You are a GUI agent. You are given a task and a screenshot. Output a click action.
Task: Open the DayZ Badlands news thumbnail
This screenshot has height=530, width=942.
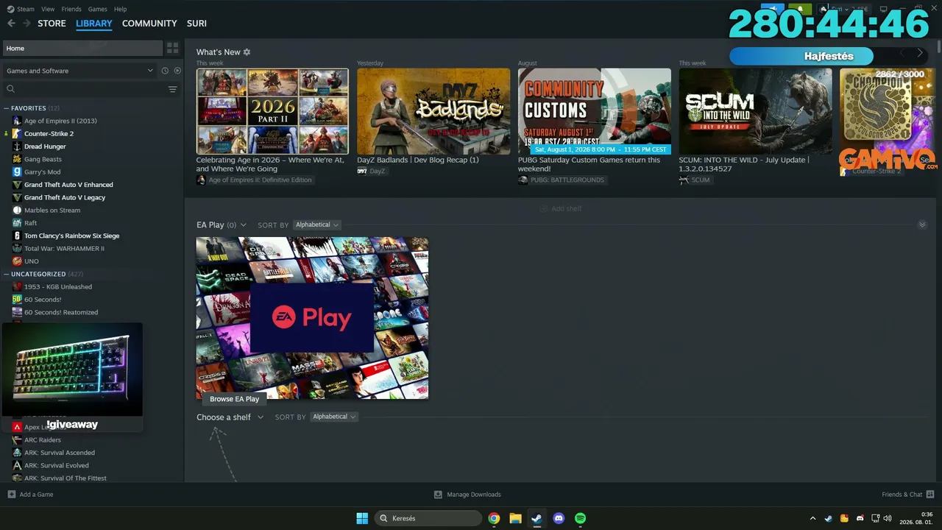tap(433, 111)
